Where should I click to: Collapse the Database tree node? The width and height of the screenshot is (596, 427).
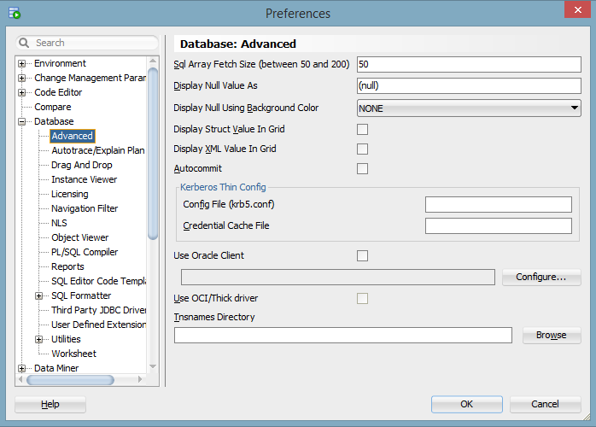click(x=22, y=122)
